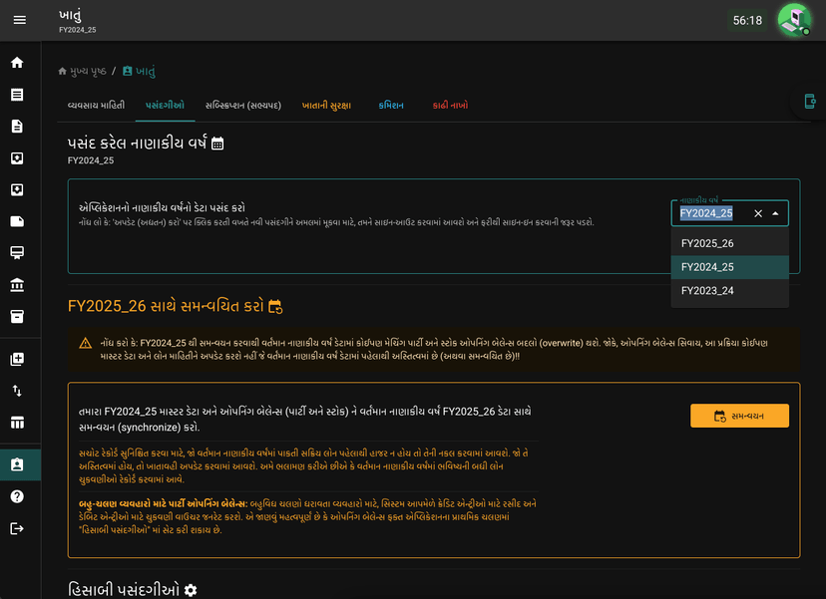This screenshot has width=826, height=599.
Task: Click the yellow સમન્વયન sync button
Action: tap(739, 416)
